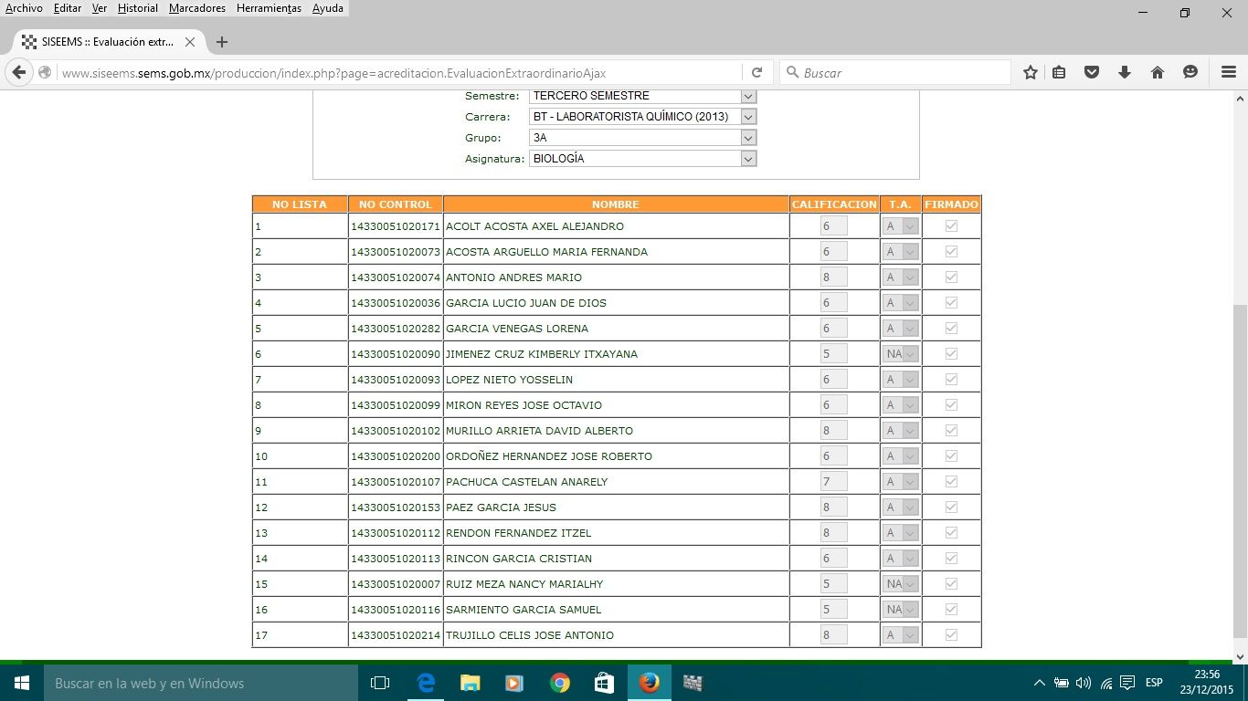Image resolution: width=1248 pixels, height=701 pixels.
Task: Open the volume icon in system tray
Action: 1084,683
